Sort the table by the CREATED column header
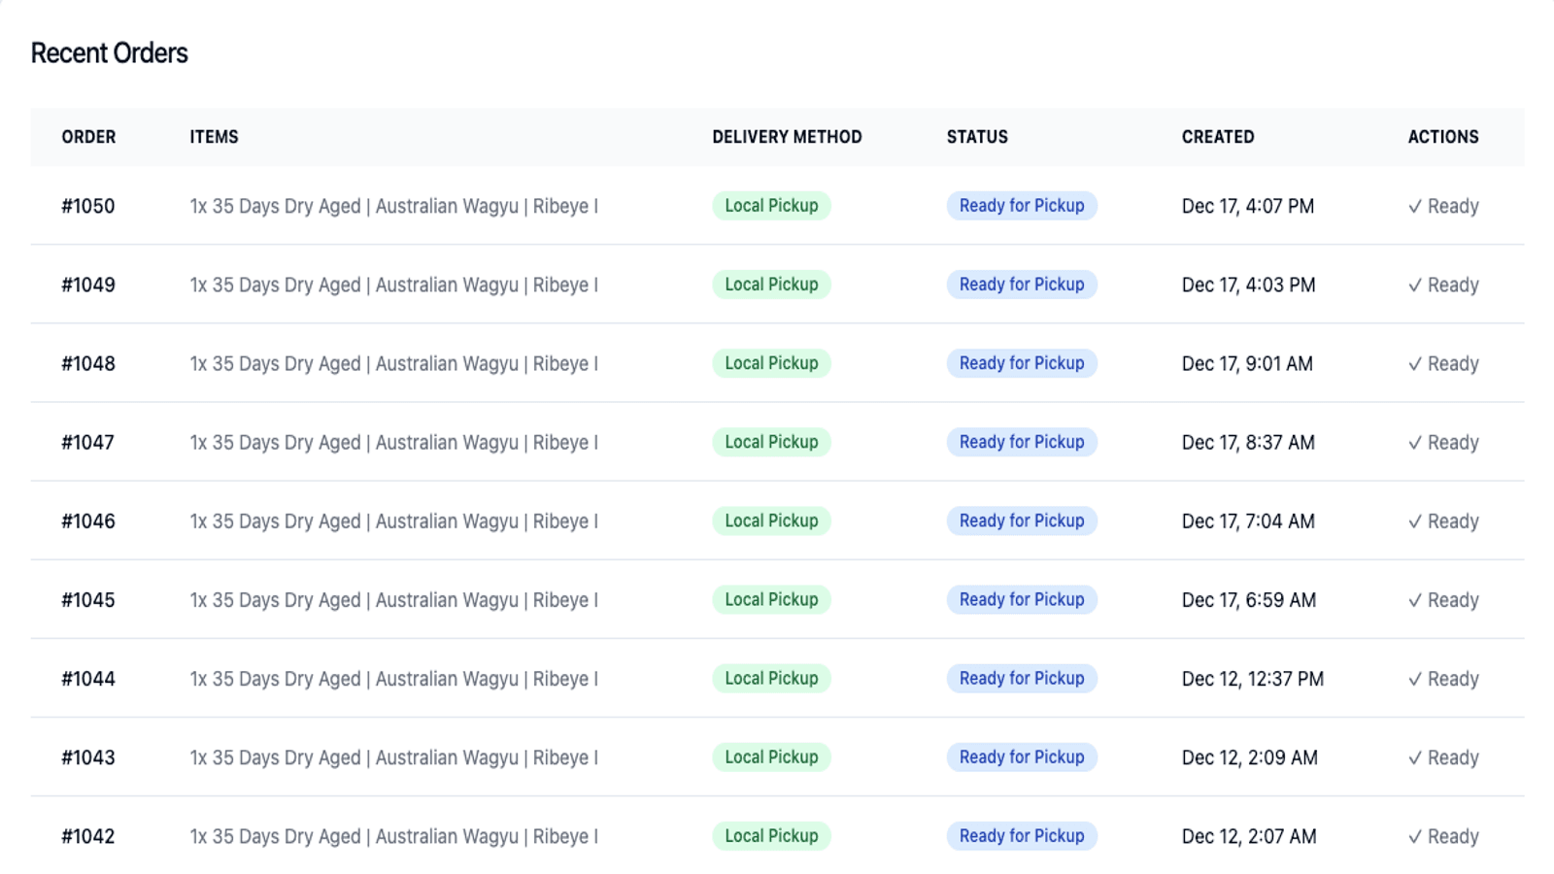 click(x=1218, y=137)
